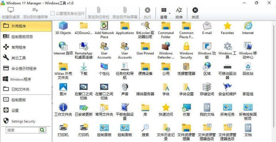Open the Favorites star icon
This screenshot has width=276, height=142.
[x=227, y=26]
